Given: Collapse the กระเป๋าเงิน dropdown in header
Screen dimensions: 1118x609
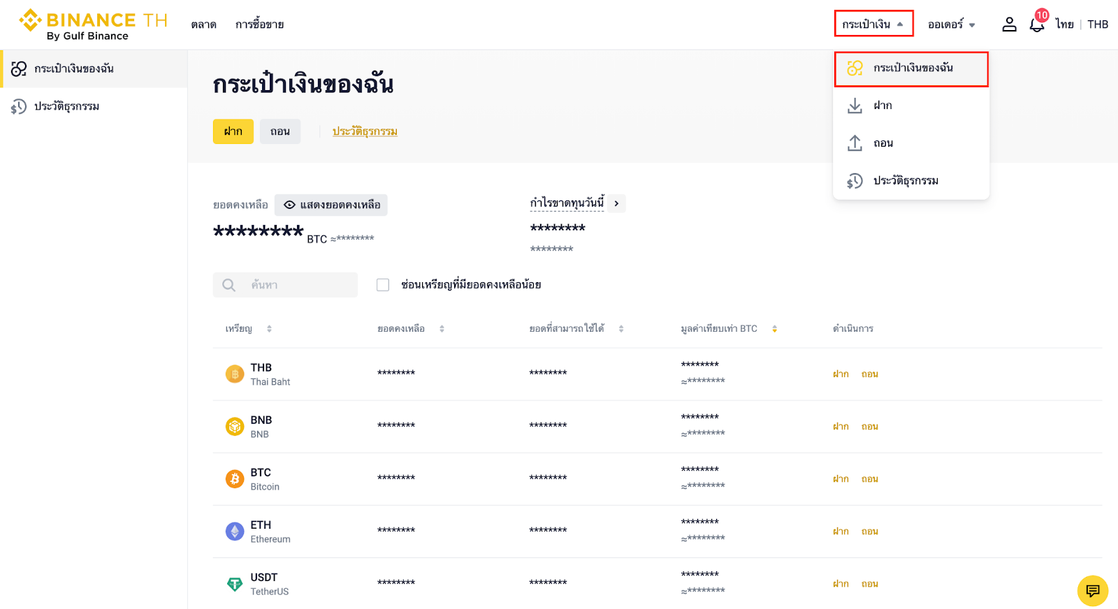Looking at the screenshot, I should (873, 24).
